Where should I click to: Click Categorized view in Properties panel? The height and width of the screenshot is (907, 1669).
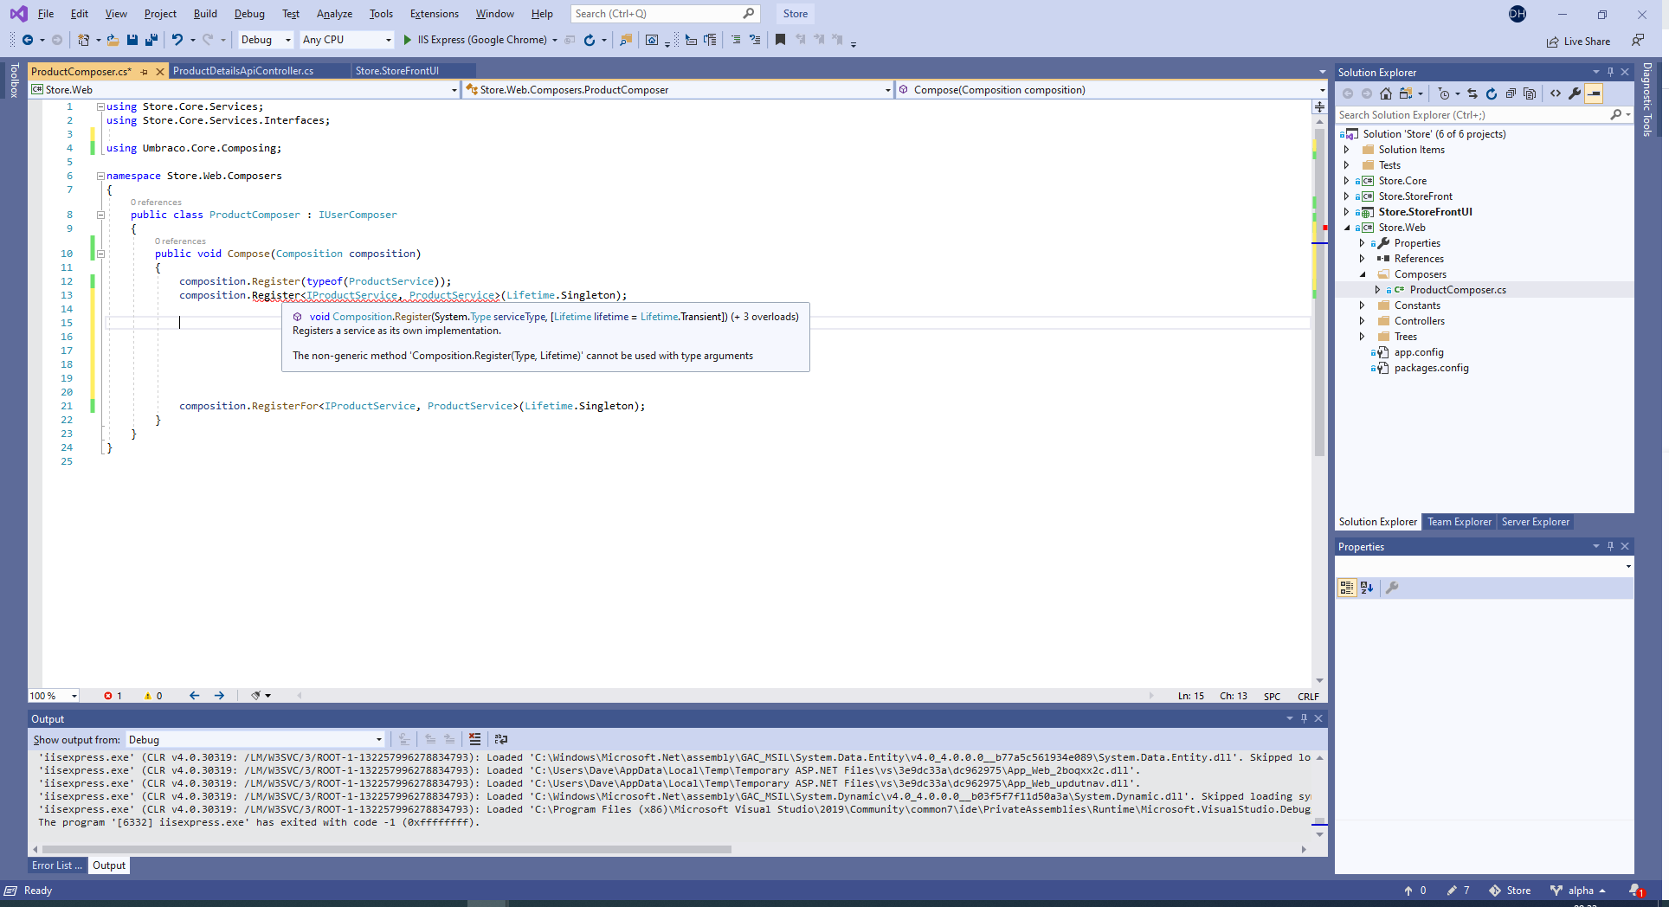click(1346, 588)
